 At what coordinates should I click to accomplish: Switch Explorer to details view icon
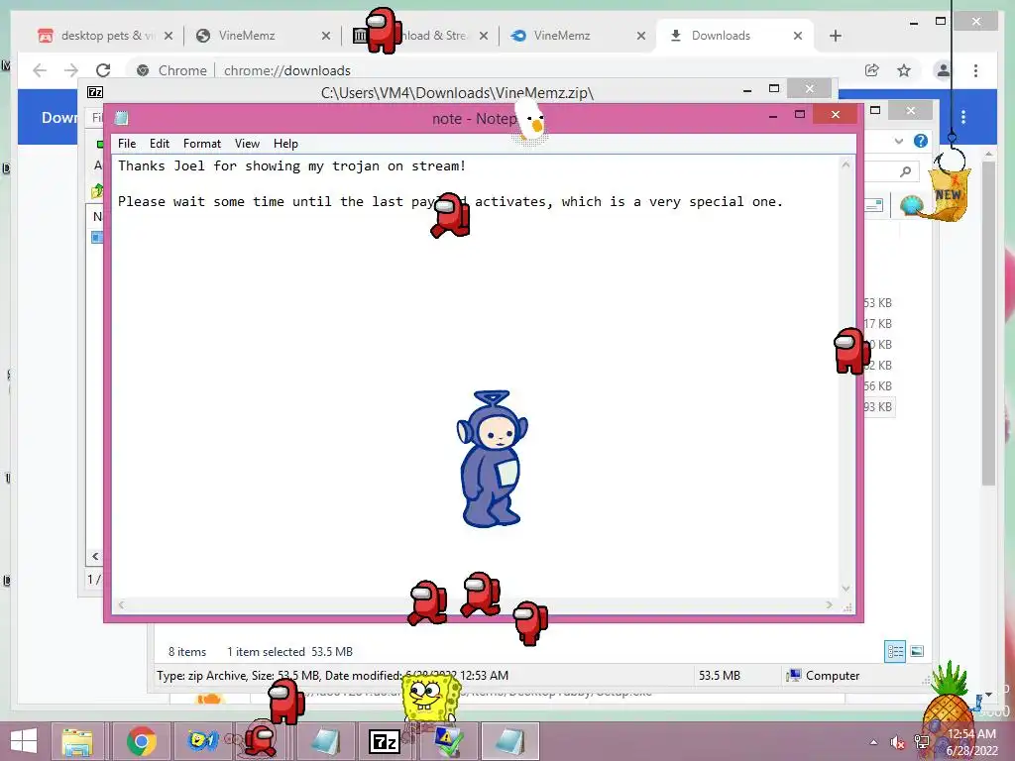click(x=895, y=651)
